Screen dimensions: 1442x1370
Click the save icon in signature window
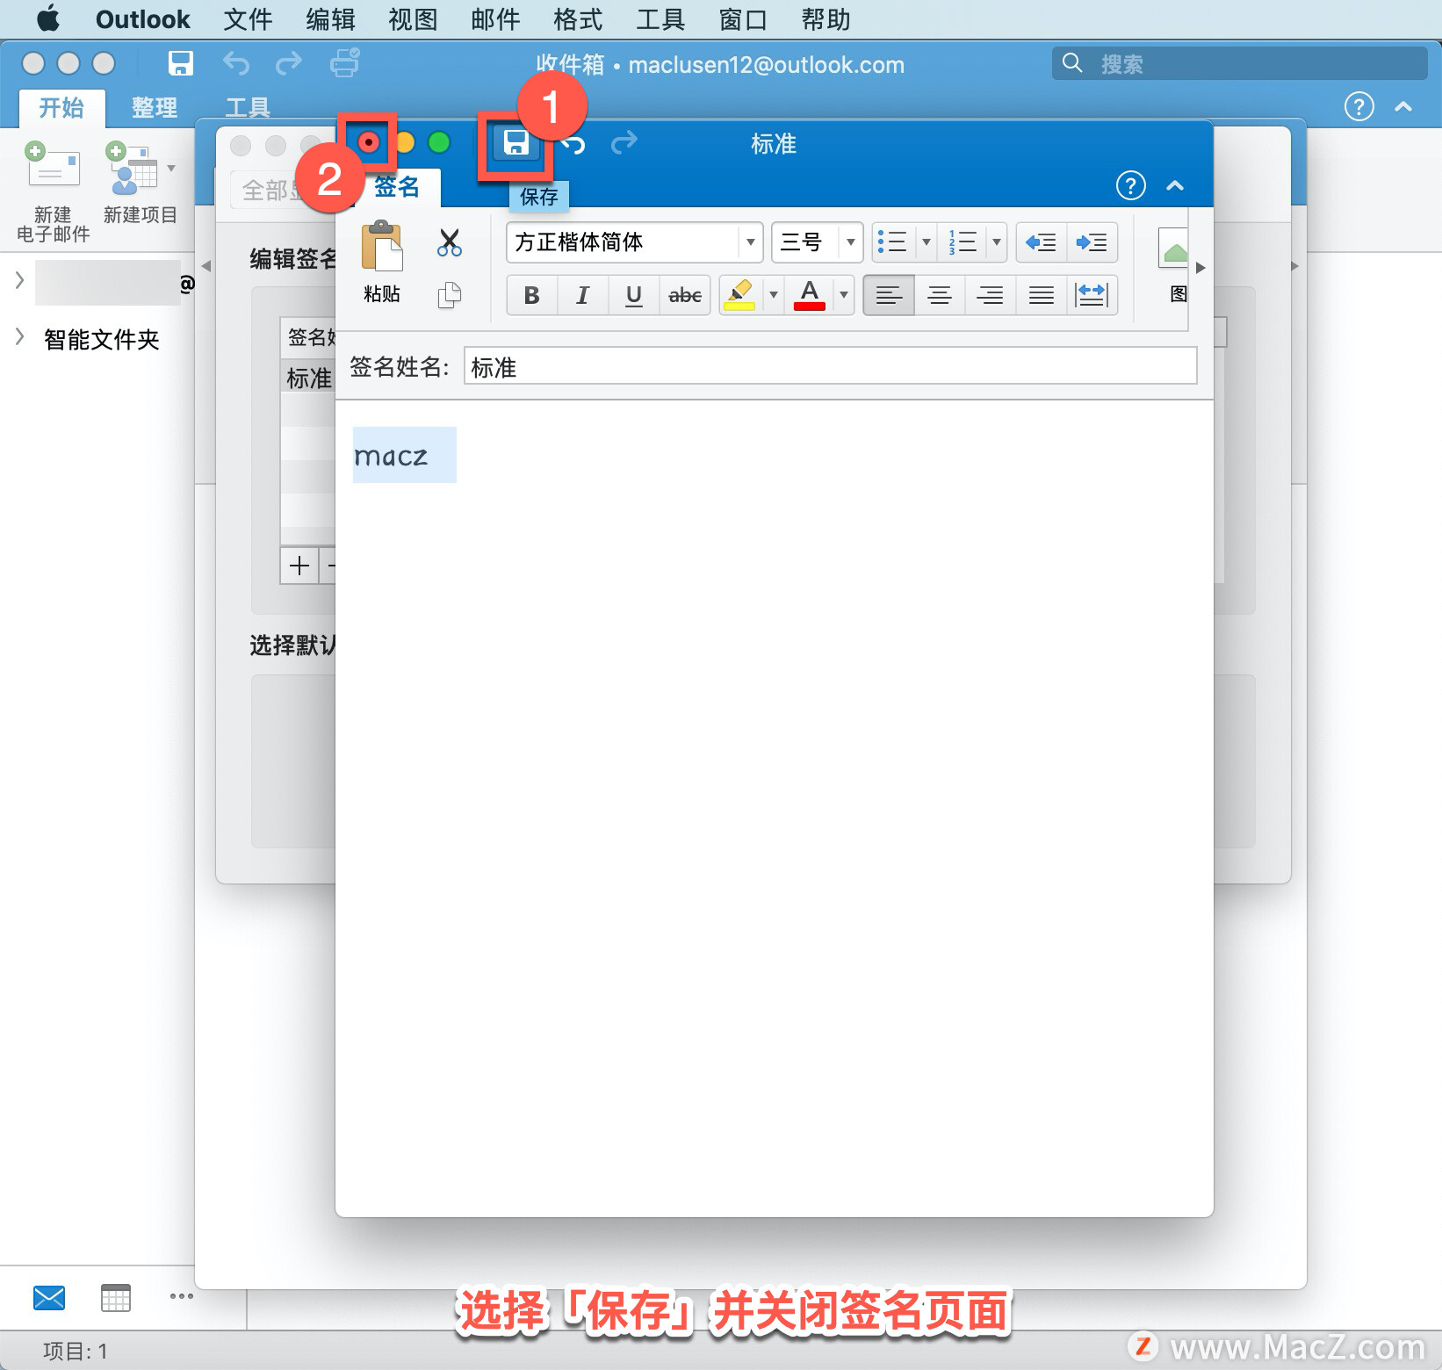click(516, 143)
